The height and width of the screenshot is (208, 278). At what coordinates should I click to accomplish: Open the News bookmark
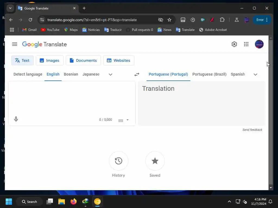tap(164, 30)
